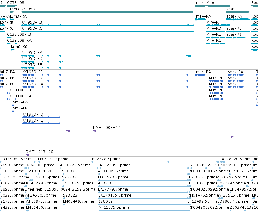This screenshot has width=258, height=212.
Task: Select EST AT03809.5prime
Action: point(113,171)
